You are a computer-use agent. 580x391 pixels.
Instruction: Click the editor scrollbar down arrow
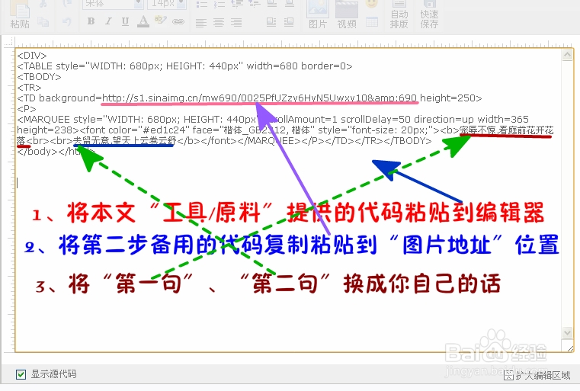[567, 332]
